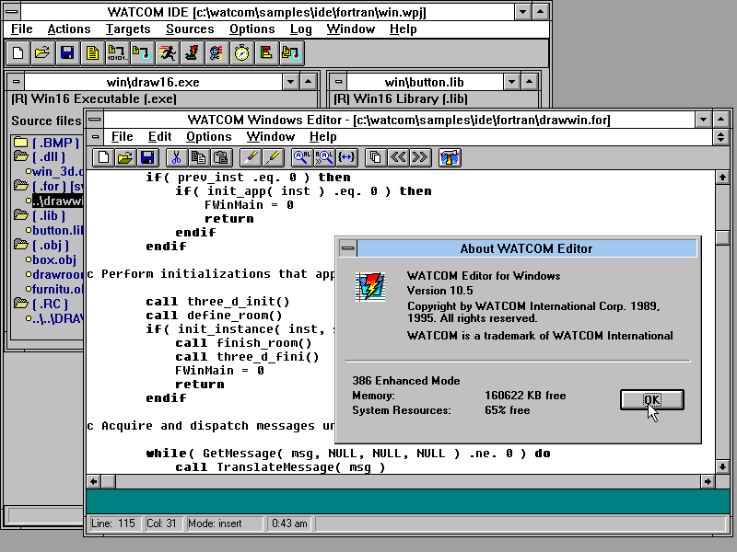Click the red-yellow bar chart profiler icon
This screenshot has height=552, width=737.
(x=266, y=52)
